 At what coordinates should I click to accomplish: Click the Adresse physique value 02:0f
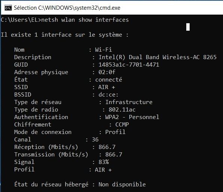(107, 72)
